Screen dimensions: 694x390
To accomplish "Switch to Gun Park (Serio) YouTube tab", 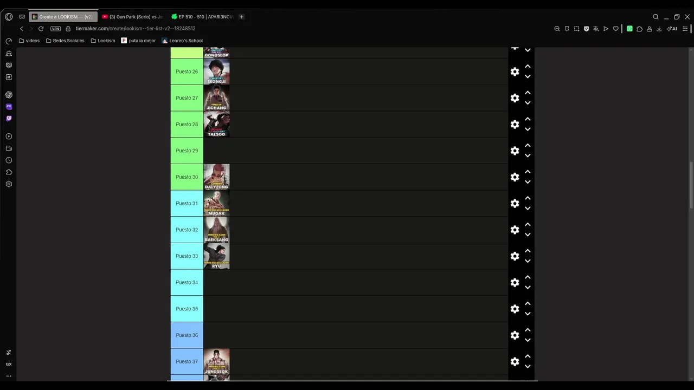I will (x=133, y=17).
